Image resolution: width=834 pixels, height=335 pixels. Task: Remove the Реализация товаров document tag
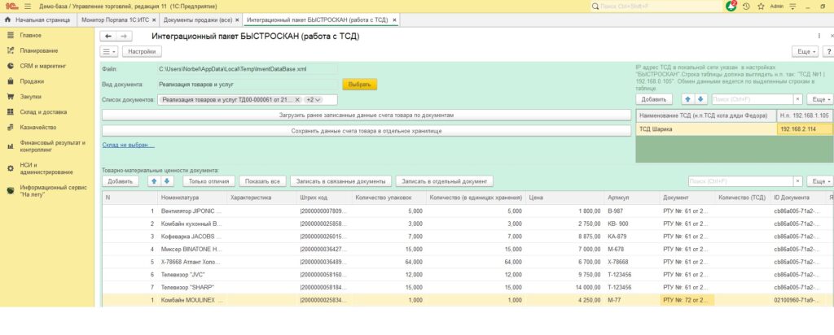coord(298,100)
